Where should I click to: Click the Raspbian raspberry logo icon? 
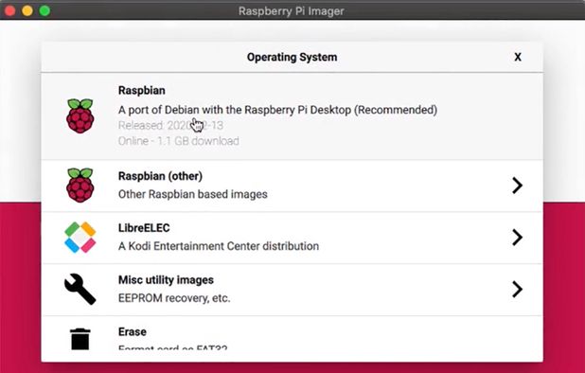click(x=80, y=116)
